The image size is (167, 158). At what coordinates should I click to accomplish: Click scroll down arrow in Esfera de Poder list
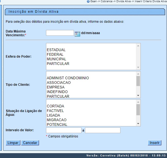138,67
